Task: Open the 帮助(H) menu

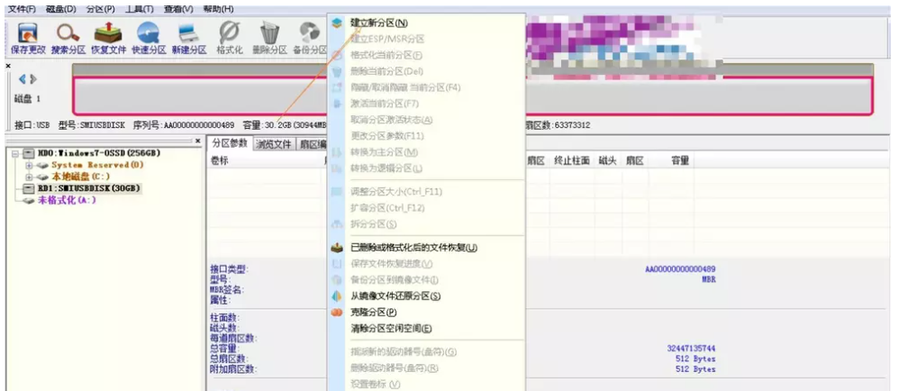Action: (218, 9)
